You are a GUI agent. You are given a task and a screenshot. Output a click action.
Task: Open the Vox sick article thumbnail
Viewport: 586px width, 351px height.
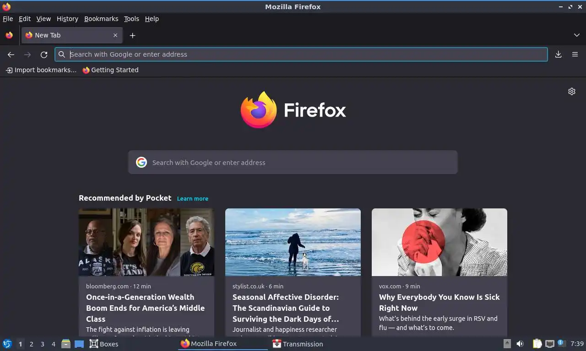pyautogui.click(x=439, y=242)
